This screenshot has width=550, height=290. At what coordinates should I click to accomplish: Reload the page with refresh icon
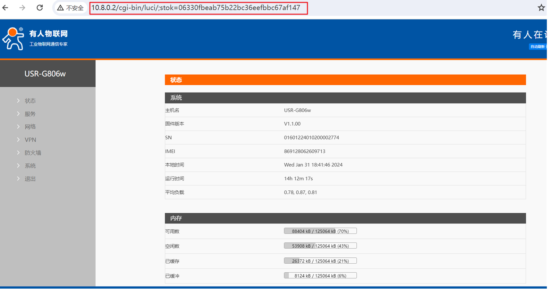(x=40, y=8)
